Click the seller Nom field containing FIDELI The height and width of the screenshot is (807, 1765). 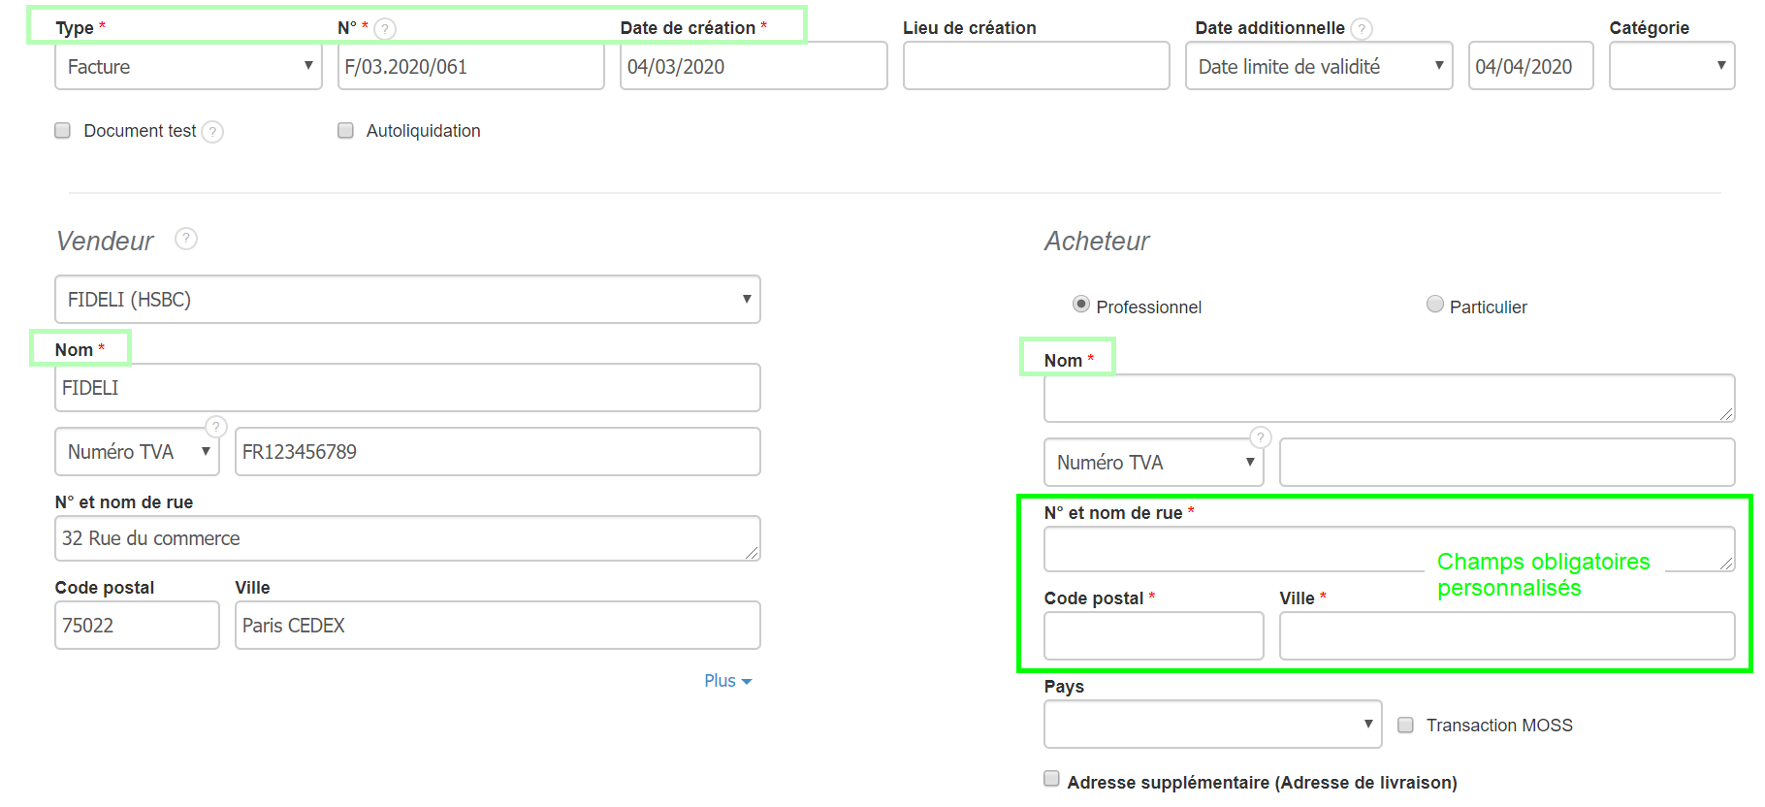point(407,388)
